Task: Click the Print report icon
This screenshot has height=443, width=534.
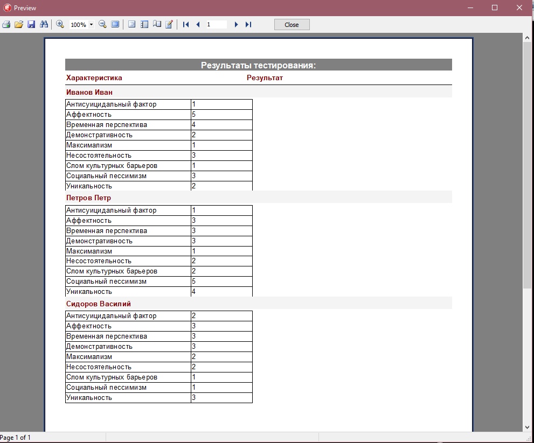Action: point(6,25)
